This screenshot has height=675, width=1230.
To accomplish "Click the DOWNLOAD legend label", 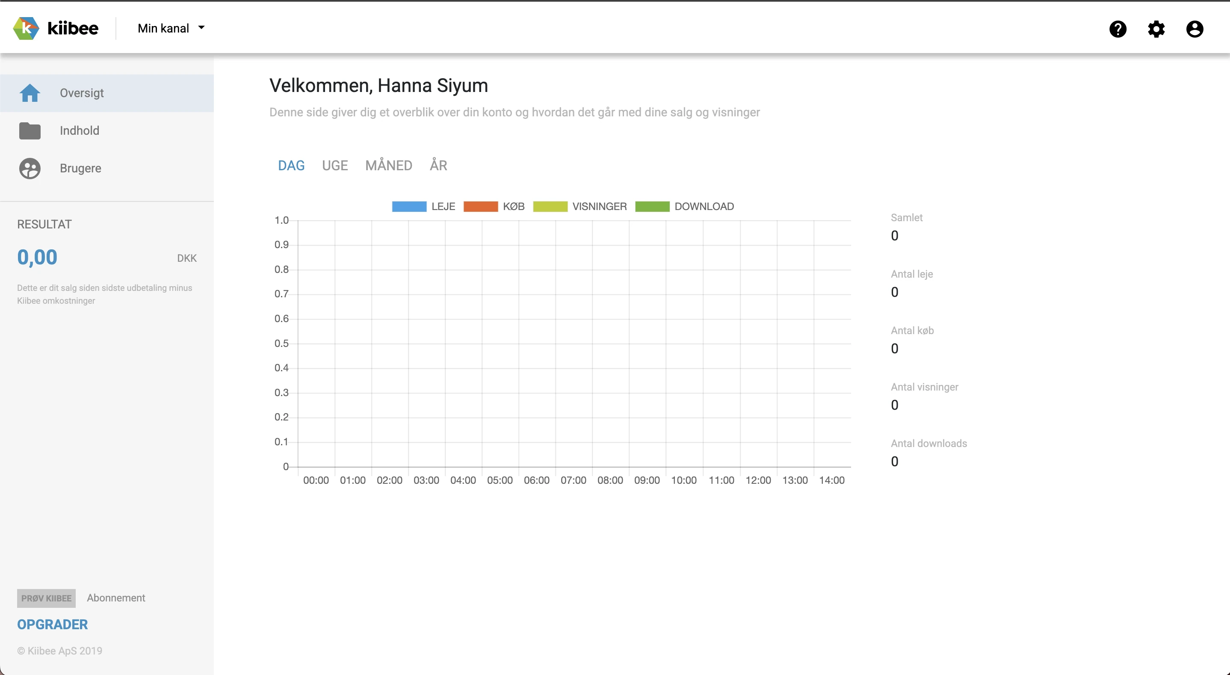I will [704, 206].
